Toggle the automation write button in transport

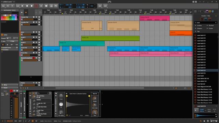point(36,6)
